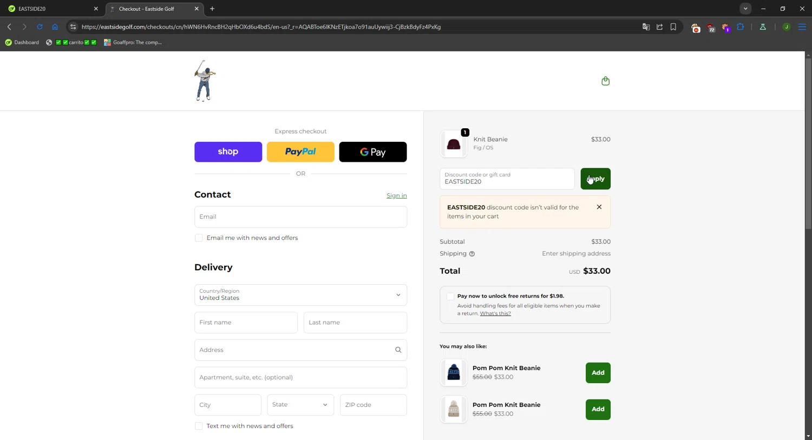Focus the Last name field
The width and height of the screenshot is (812, 440).
tap(355, 323)
